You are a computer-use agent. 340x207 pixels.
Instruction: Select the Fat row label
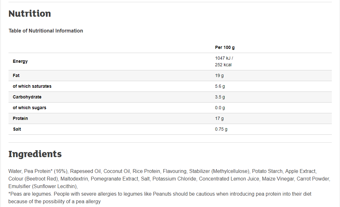(16, 75)
